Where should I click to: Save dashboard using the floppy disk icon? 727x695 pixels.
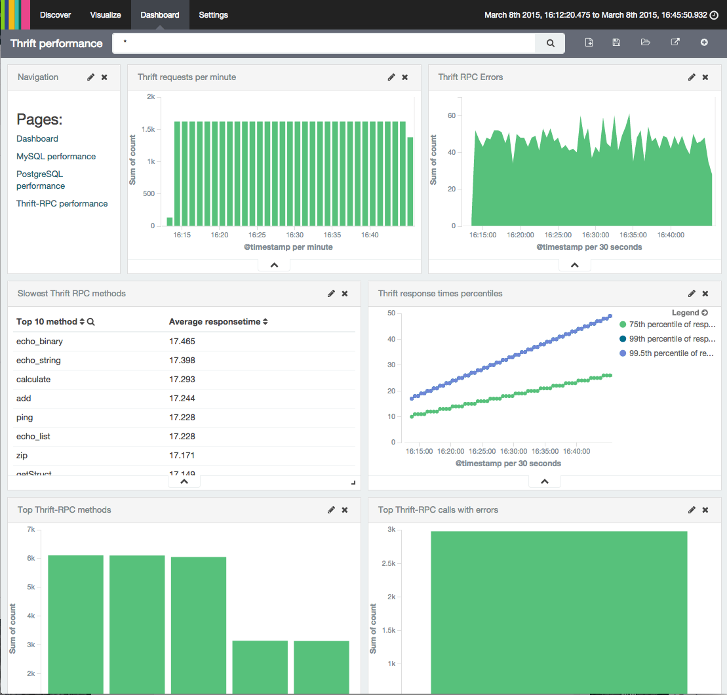tap(616, 42)
